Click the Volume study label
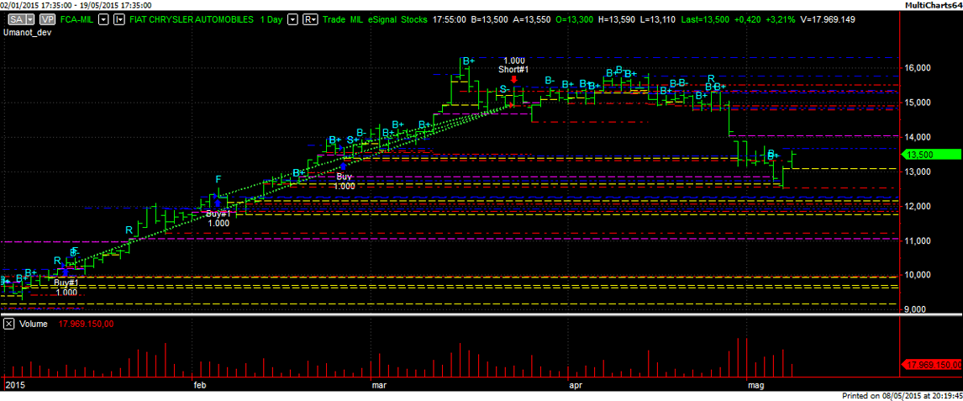This screenshot has width=963, height=401. pos(34,324)
